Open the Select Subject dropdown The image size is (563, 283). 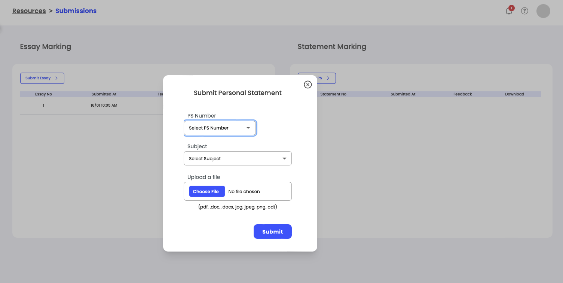238,158
